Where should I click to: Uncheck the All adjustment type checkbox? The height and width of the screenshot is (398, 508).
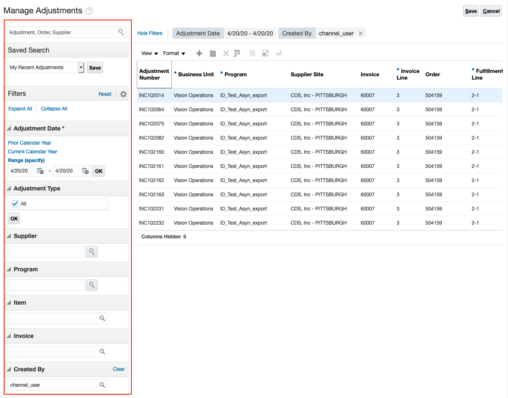(x=16, y=203)
